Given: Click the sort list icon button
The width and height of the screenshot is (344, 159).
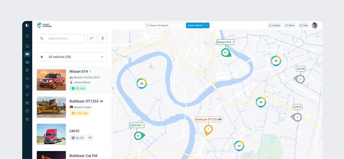Looking at the screenshot, I should point(92,39).
